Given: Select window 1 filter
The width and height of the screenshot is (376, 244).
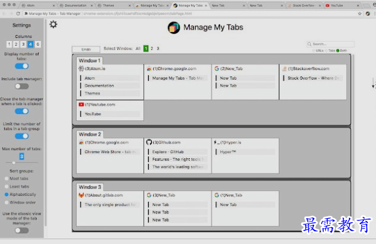Looking at the screenshot, I should (146, 49).
